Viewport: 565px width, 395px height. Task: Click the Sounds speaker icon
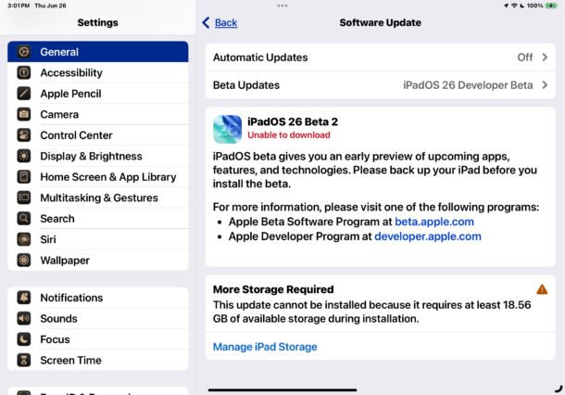tap(24, 319)
